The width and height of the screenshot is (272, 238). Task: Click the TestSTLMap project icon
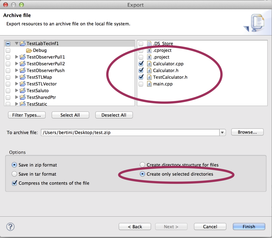[23, 77]
